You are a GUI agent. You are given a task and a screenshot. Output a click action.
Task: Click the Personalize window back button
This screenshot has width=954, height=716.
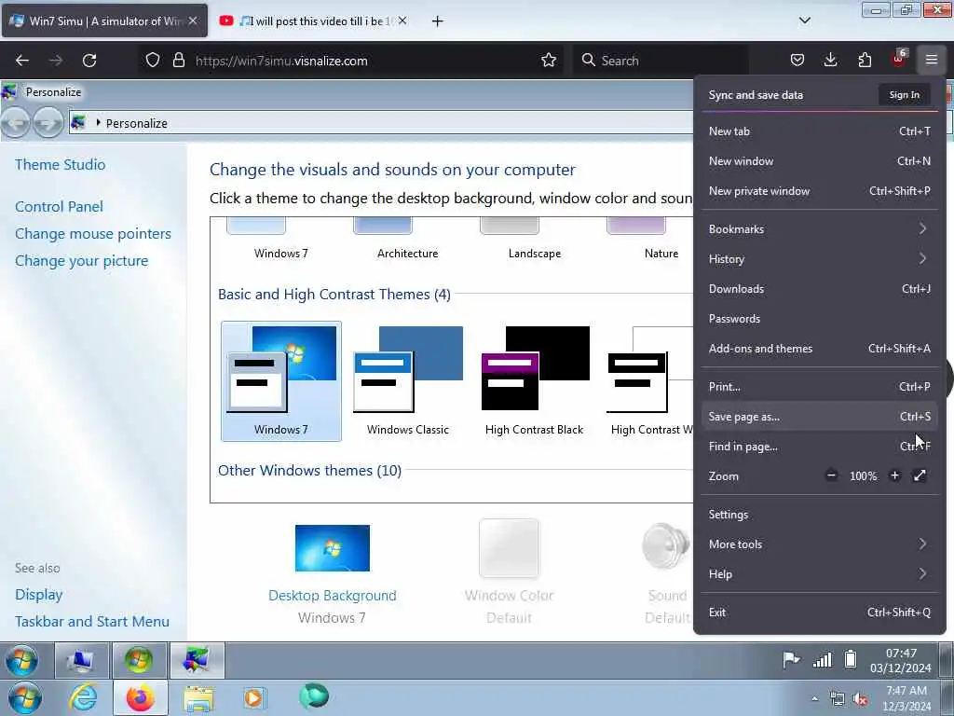16,123
